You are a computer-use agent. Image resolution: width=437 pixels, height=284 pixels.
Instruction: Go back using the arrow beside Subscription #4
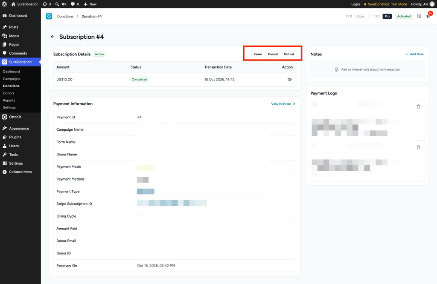pyautogui.click(x=52, y=37)
